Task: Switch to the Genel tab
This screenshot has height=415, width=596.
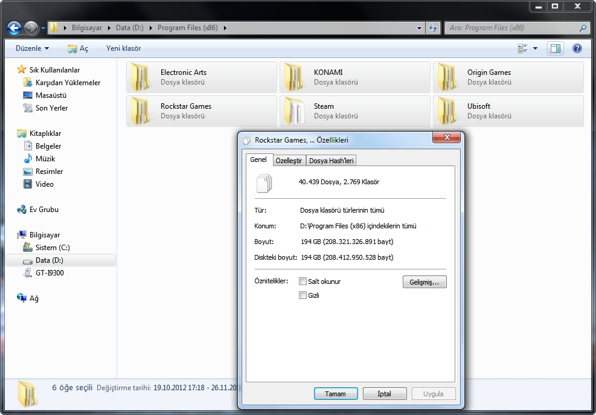Action: tap(258, 159)
